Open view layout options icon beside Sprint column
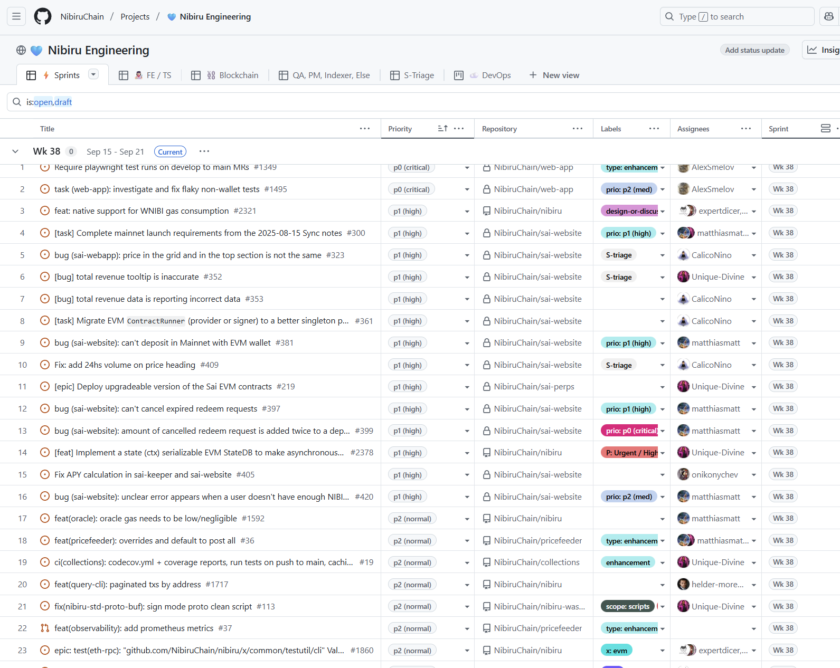The width and height of the screenshot is (840, 668). click(826, 129)
